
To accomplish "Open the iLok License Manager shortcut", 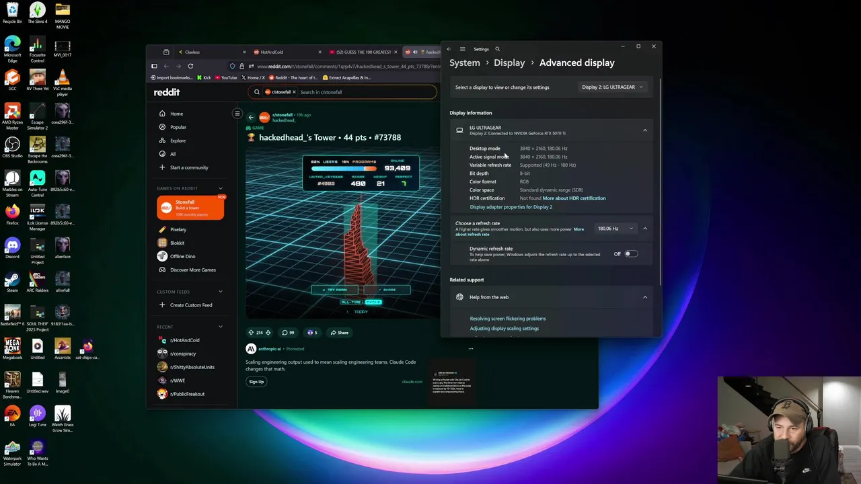I will point(37,216).
